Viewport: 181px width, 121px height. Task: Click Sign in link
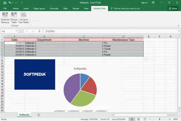[144, 2]
